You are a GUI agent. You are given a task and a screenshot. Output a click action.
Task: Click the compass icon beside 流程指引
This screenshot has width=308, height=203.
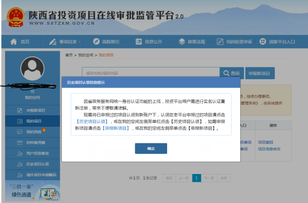pos(96,41)
